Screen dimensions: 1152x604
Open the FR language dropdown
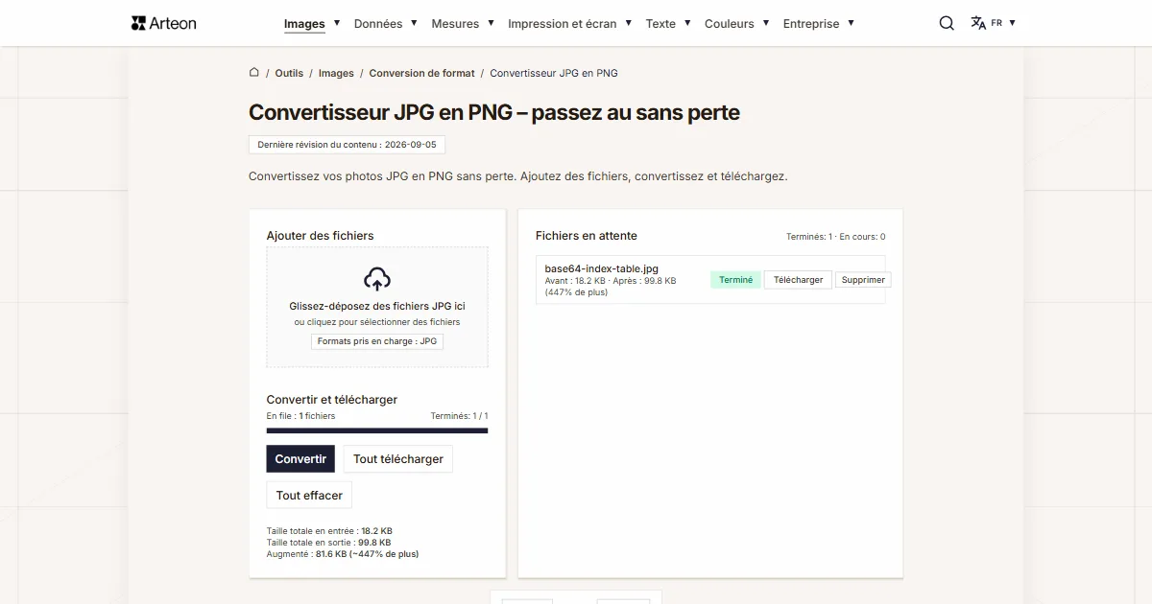(x=1003, y=23)
